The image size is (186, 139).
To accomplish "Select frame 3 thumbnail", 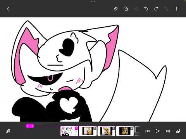I will (106, 131).
